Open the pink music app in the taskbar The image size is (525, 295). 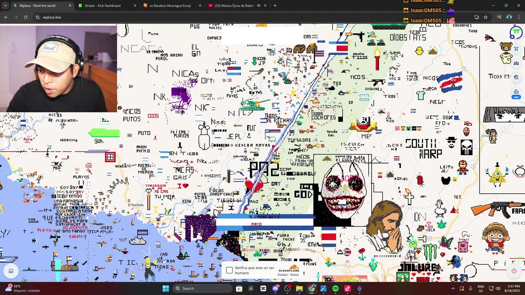[347, 288]
